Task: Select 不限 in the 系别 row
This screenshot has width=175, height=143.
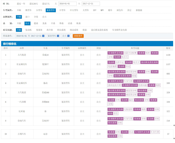Action: (19, 23)
